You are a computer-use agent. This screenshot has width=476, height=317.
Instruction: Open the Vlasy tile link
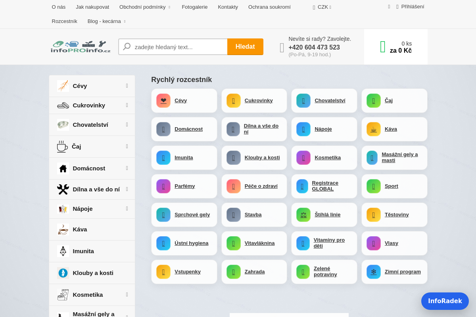click(x=392, y=243)
